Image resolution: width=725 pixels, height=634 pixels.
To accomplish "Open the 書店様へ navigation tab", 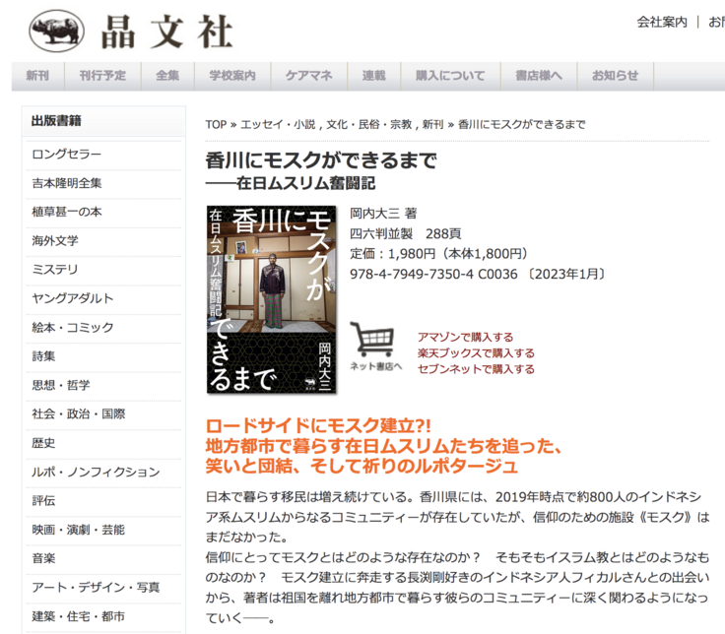I will click(x=539, y=76).
